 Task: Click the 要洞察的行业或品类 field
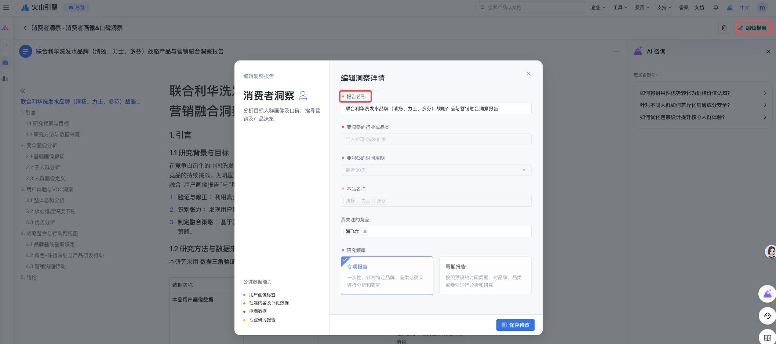pos(436,139)
